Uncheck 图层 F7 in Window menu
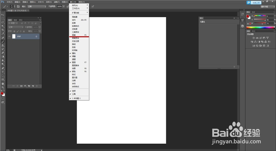 79,63
